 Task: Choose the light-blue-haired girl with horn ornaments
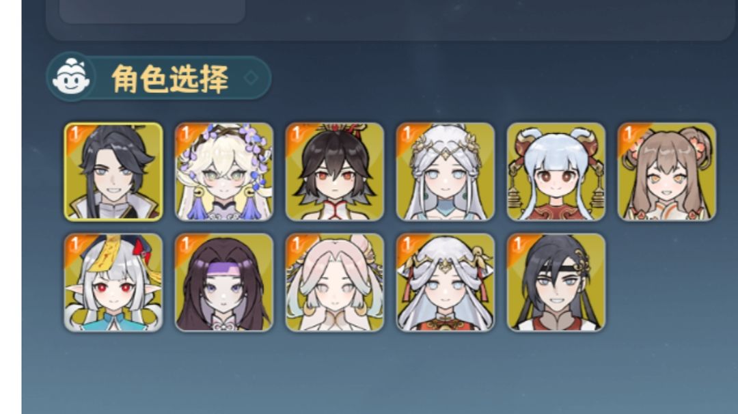point(556,171)
